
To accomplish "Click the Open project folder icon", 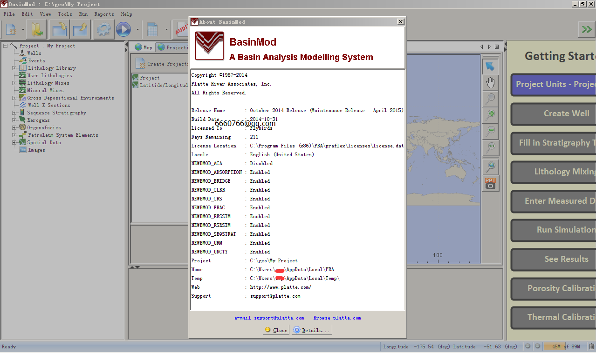I will [x=36, y=30].
